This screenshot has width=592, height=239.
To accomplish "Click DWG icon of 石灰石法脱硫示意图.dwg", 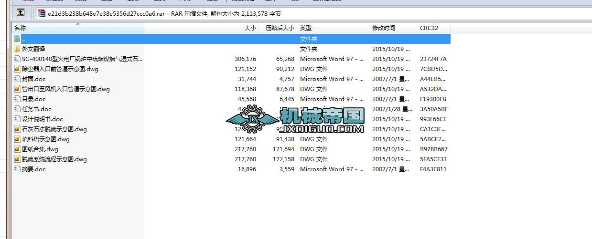I will tap(17, 129).
